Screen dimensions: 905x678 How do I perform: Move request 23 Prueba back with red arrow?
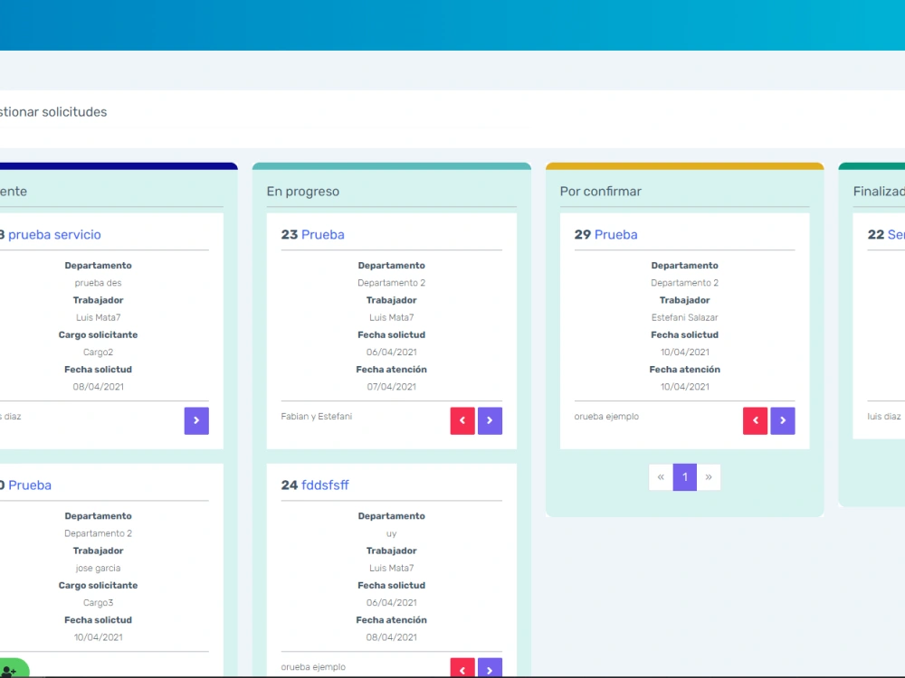click(x=462, y=421)
